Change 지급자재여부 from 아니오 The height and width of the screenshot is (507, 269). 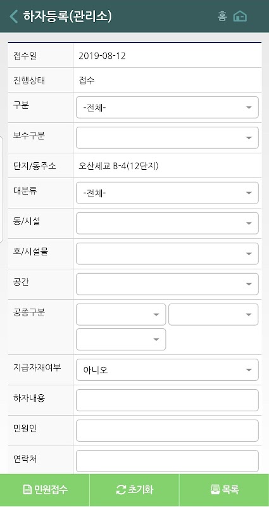click(x=167, y=370)
